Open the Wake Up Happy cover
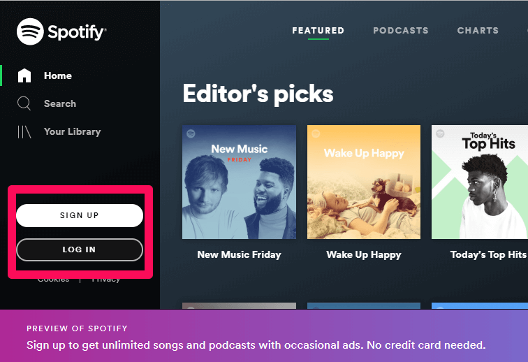The height and width of the screenshot is (362, 528). pos(364,182)
